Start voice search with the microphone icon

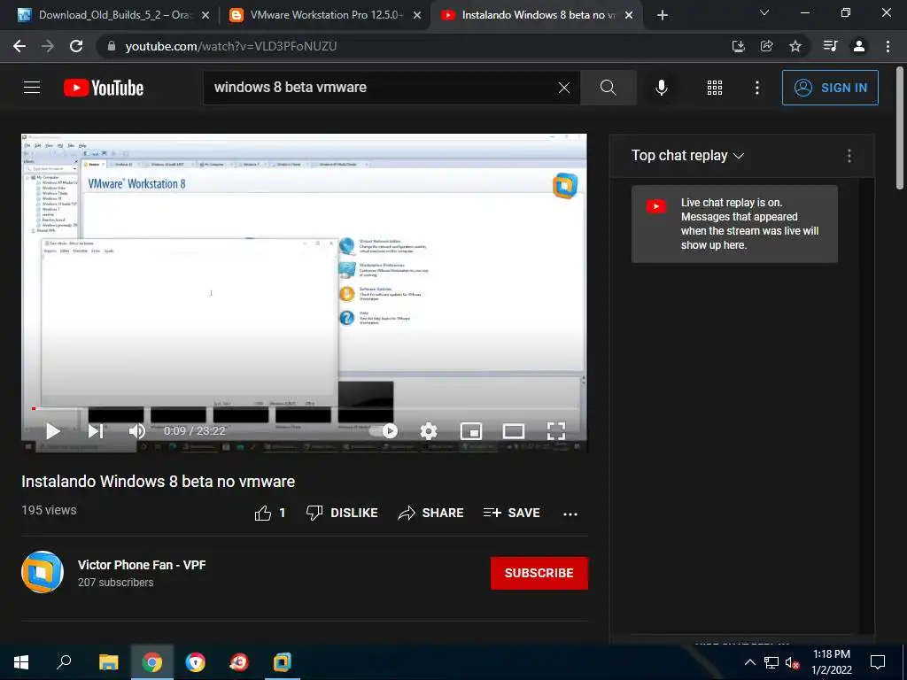661,88
